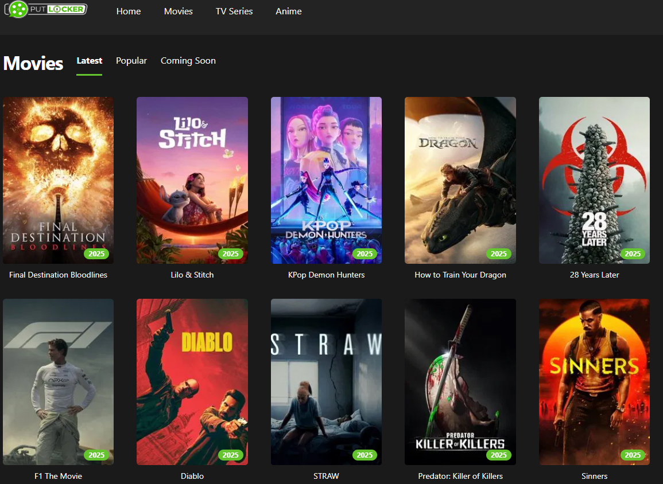Viewport: 663px width, 484px height.
Task: Open the Sinners movie poster
Action: (595, 382)
